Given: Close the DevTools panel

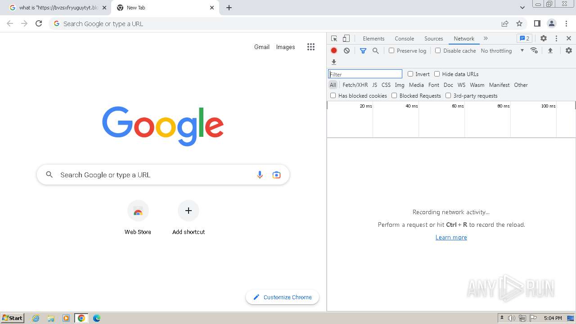Looking at the screenshot, I should point(569,39).
